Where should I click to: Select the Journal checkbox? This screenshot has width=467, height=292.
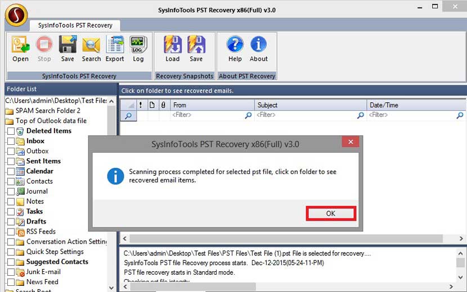(11, 191)
